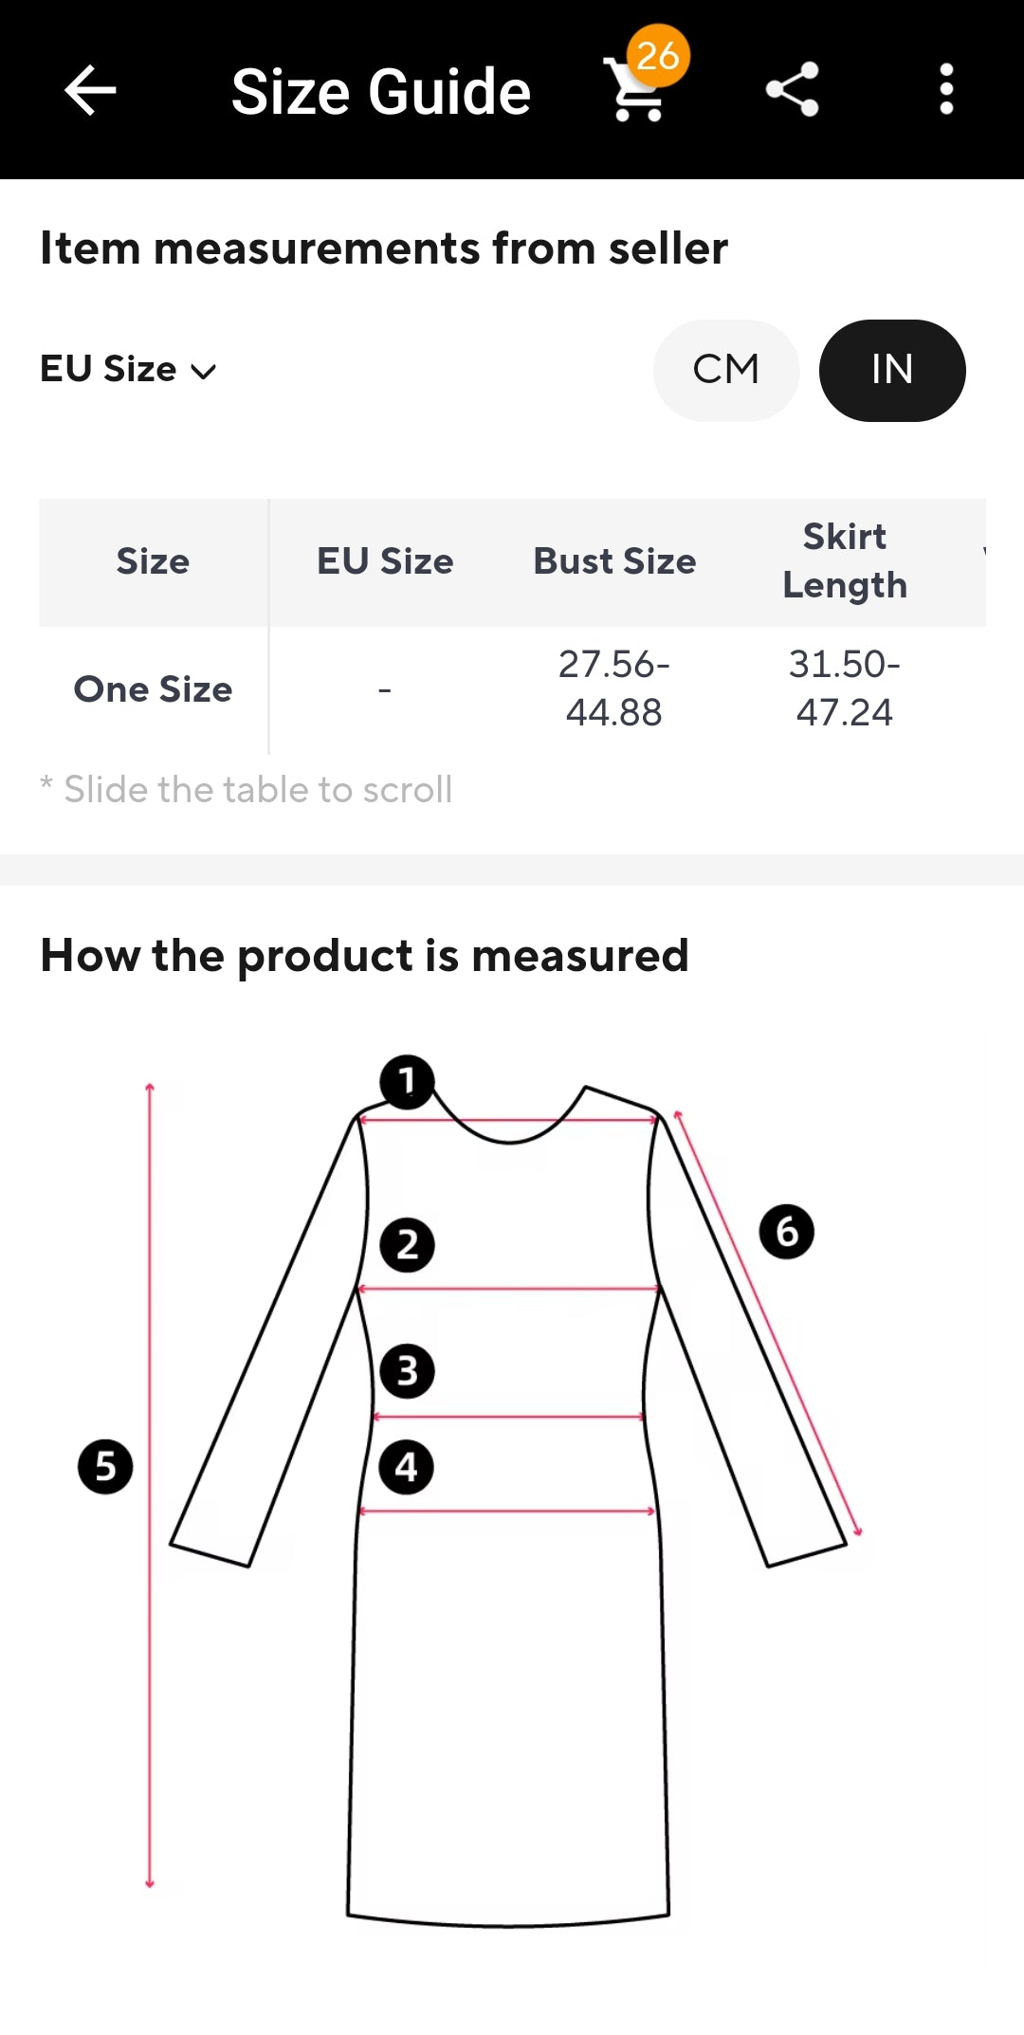This screenshot has width=1024, height=2035.
Task: Tap measurement marker number 5
Action: click(105, 1467)
